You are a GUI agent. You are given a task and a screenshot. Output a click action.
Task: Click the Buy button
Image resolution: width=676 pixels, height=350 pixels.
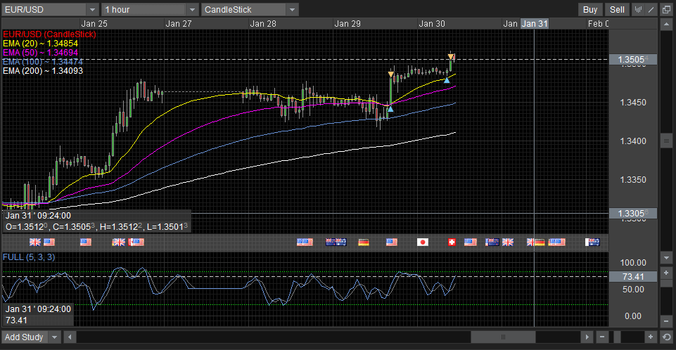pyautogui.click(x=590, y=9)
